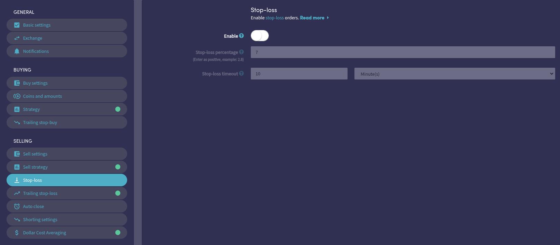Click the Read more link

tap(312, 18)
